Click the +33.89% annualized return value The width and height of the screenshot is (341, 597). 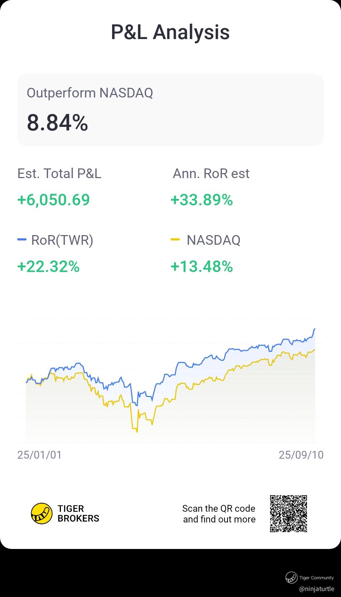202,200
